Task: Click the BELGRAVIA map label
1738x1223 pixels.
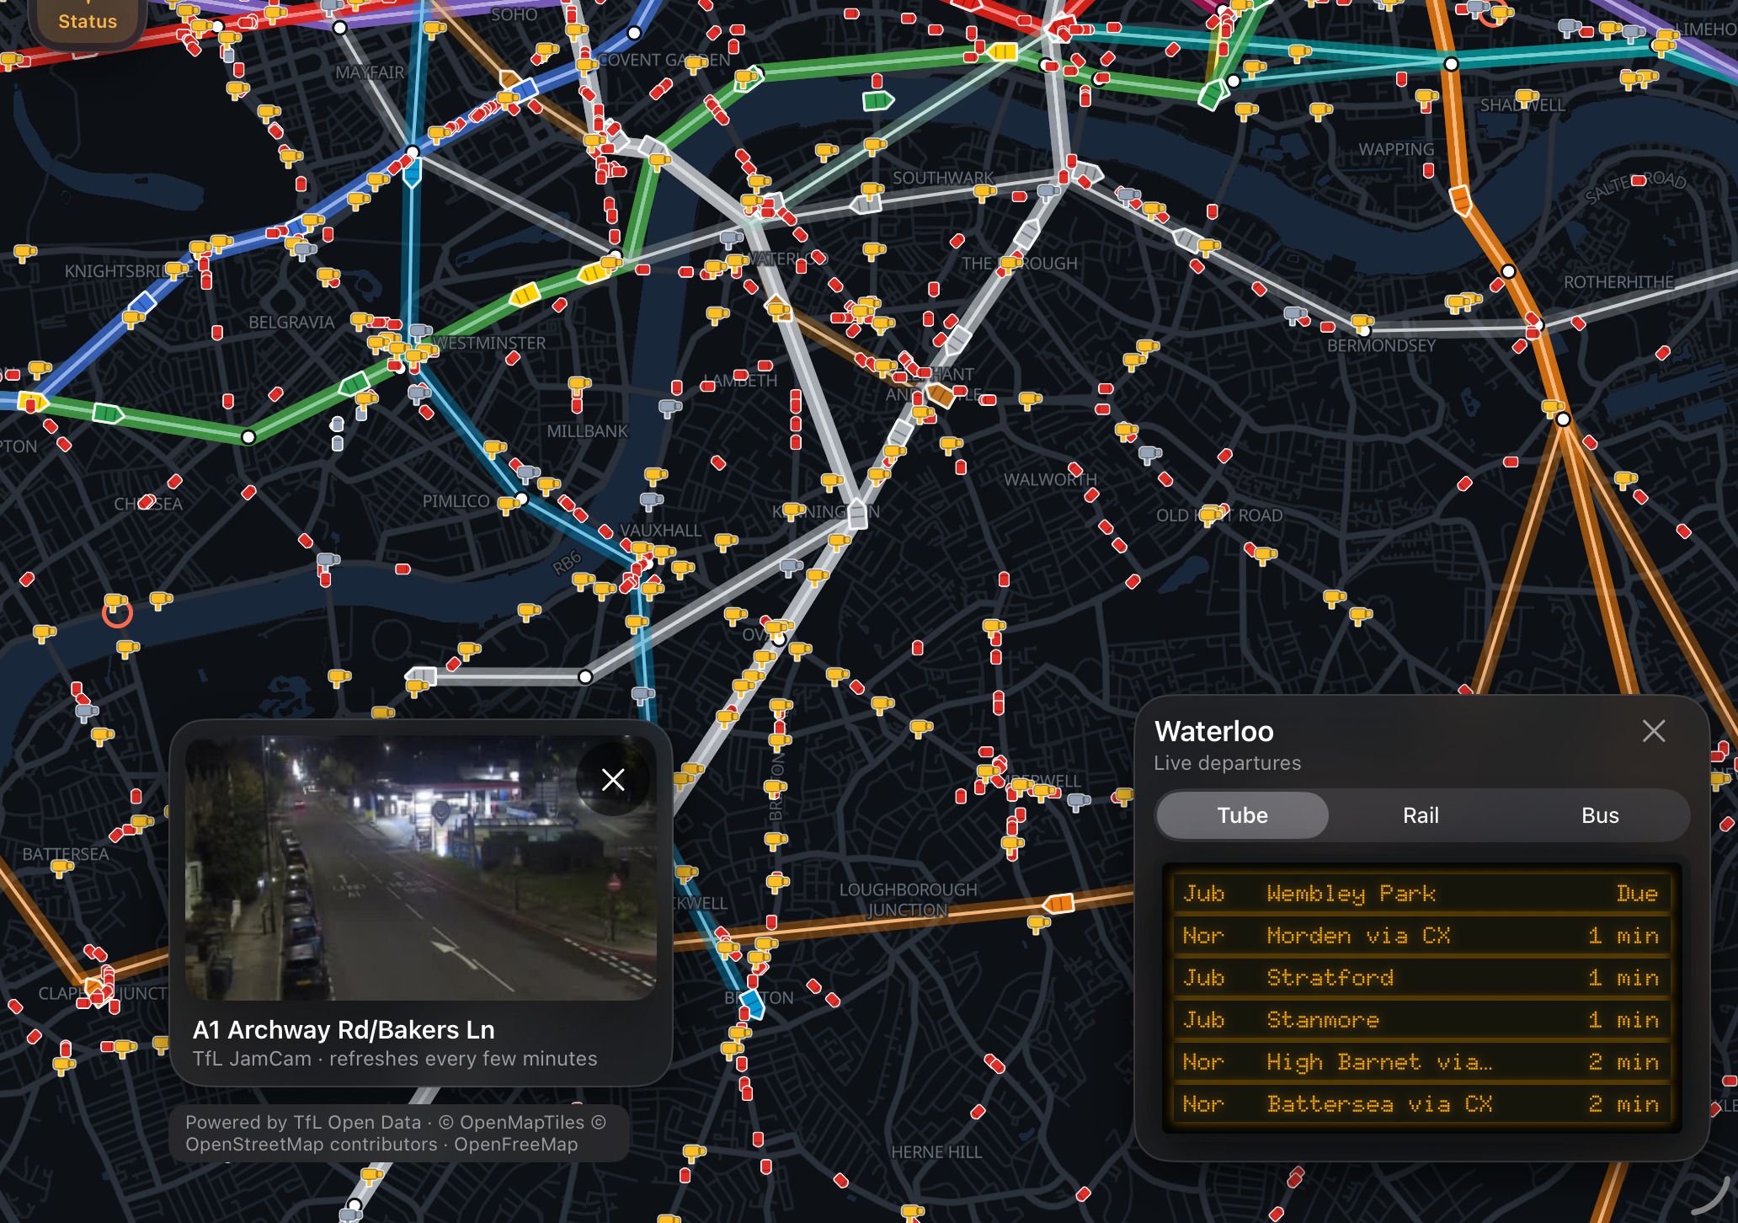Action: (291, 323)
